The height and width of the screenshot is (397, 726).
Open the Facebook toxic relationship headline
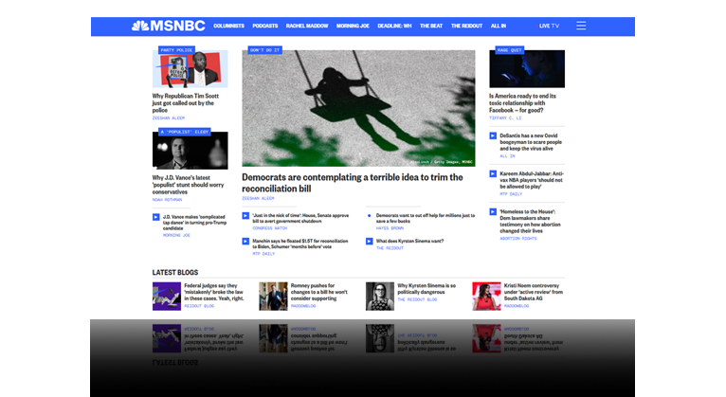coord(523,103)
